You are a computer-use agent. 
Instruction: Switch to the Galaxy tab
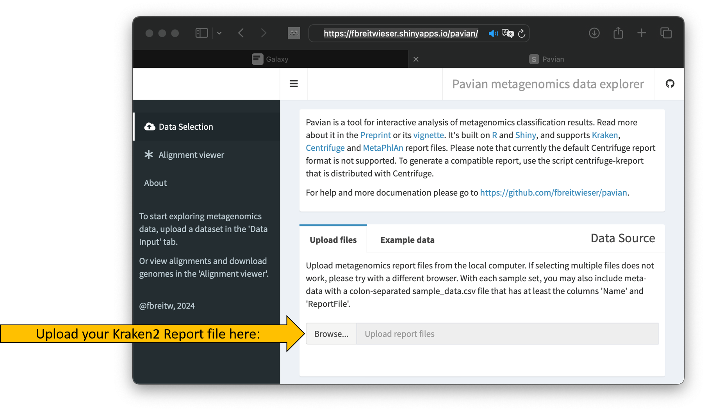click(x=270, y=59)
